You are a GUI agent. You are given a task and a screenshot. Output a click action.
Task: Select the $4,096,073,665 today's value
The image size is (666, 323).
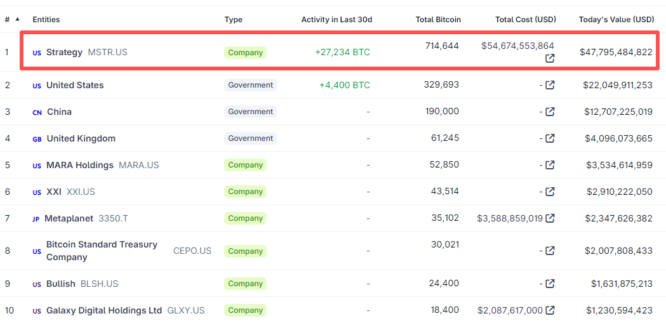tap(620, 138)
